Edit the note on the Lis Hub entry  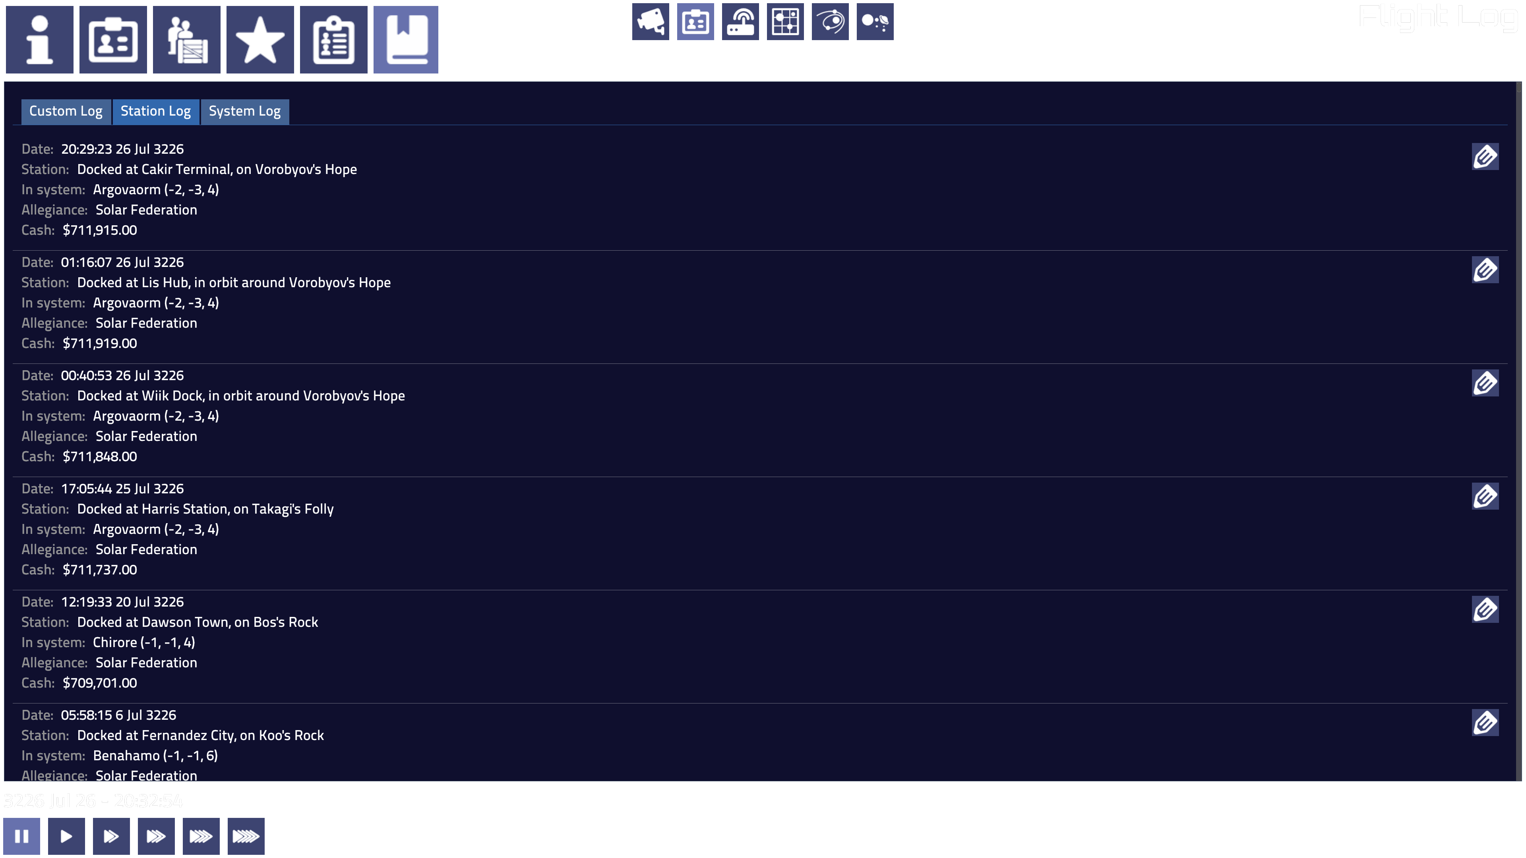tap(1486, 270)
